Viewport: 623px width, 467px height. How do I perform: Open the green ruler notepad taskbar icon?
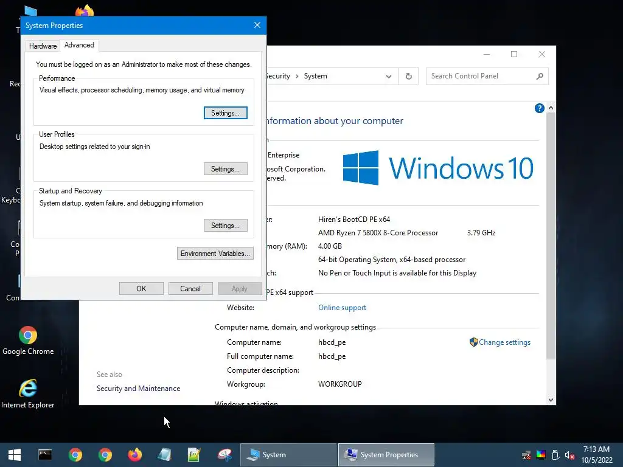tap(194, 455)
